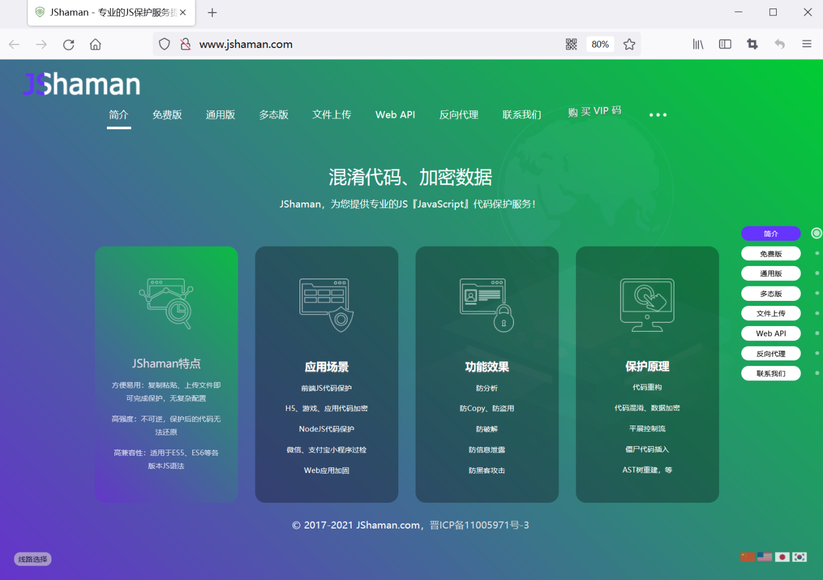This screenshot has width=823, height=580.
Task: Click the 混淆代码、加密数据 headline
Action: pyautogui.click(x=410, y=177)
